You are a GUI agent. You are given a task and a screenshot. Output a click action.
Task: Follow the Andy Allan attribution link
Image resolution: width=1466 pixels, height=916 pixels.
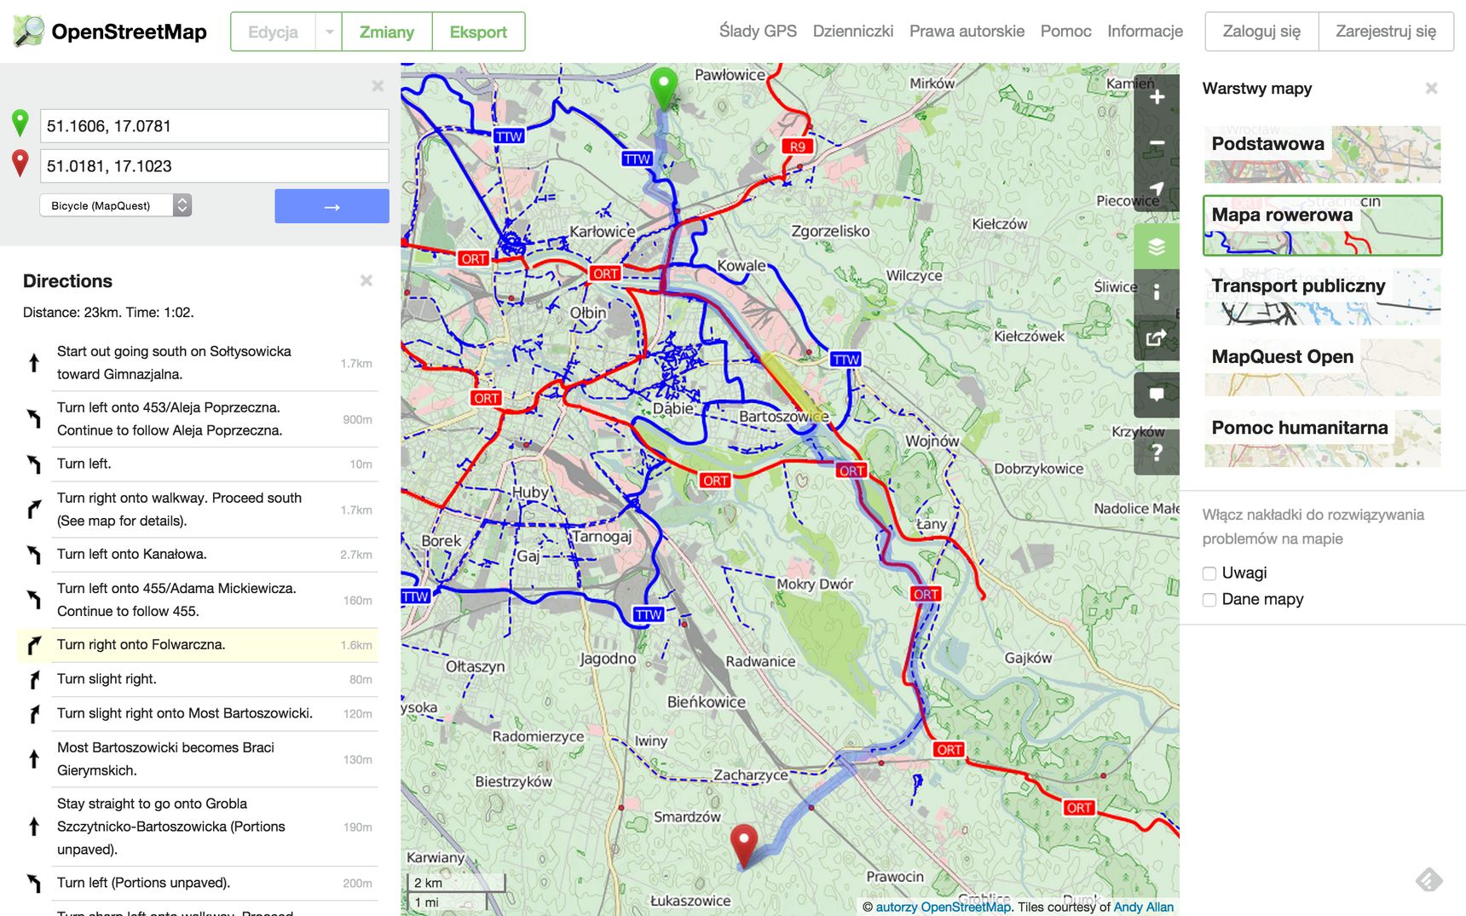pos(1143,907)
